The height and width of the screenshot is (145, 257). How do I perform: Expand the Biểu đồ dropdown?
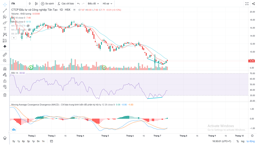93,4
